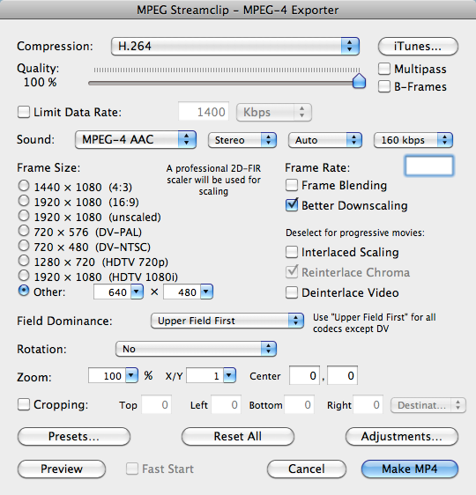Open the width 640 dropdown arrow
Viewport: 476px width, 495px height.
coord(137,292)
